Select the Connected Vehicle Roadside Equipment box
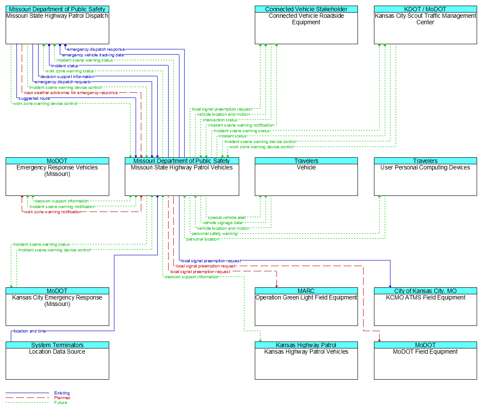 coord(306,25)
